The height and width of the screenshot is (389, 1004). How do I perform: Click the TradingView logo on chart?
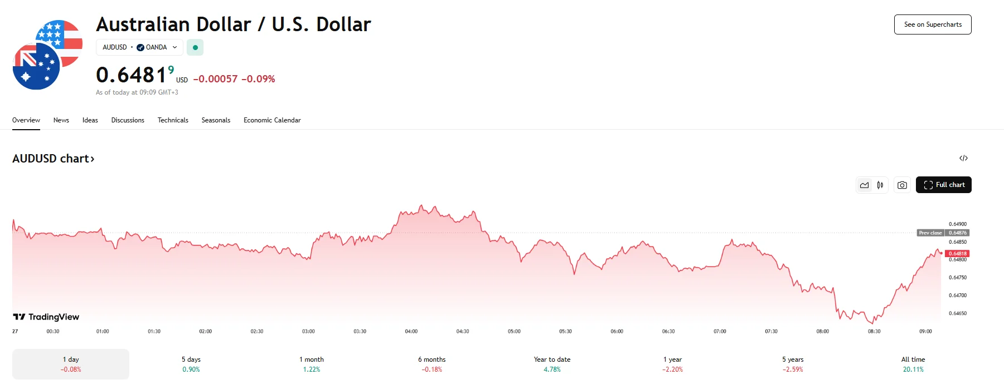coord(46,317)
